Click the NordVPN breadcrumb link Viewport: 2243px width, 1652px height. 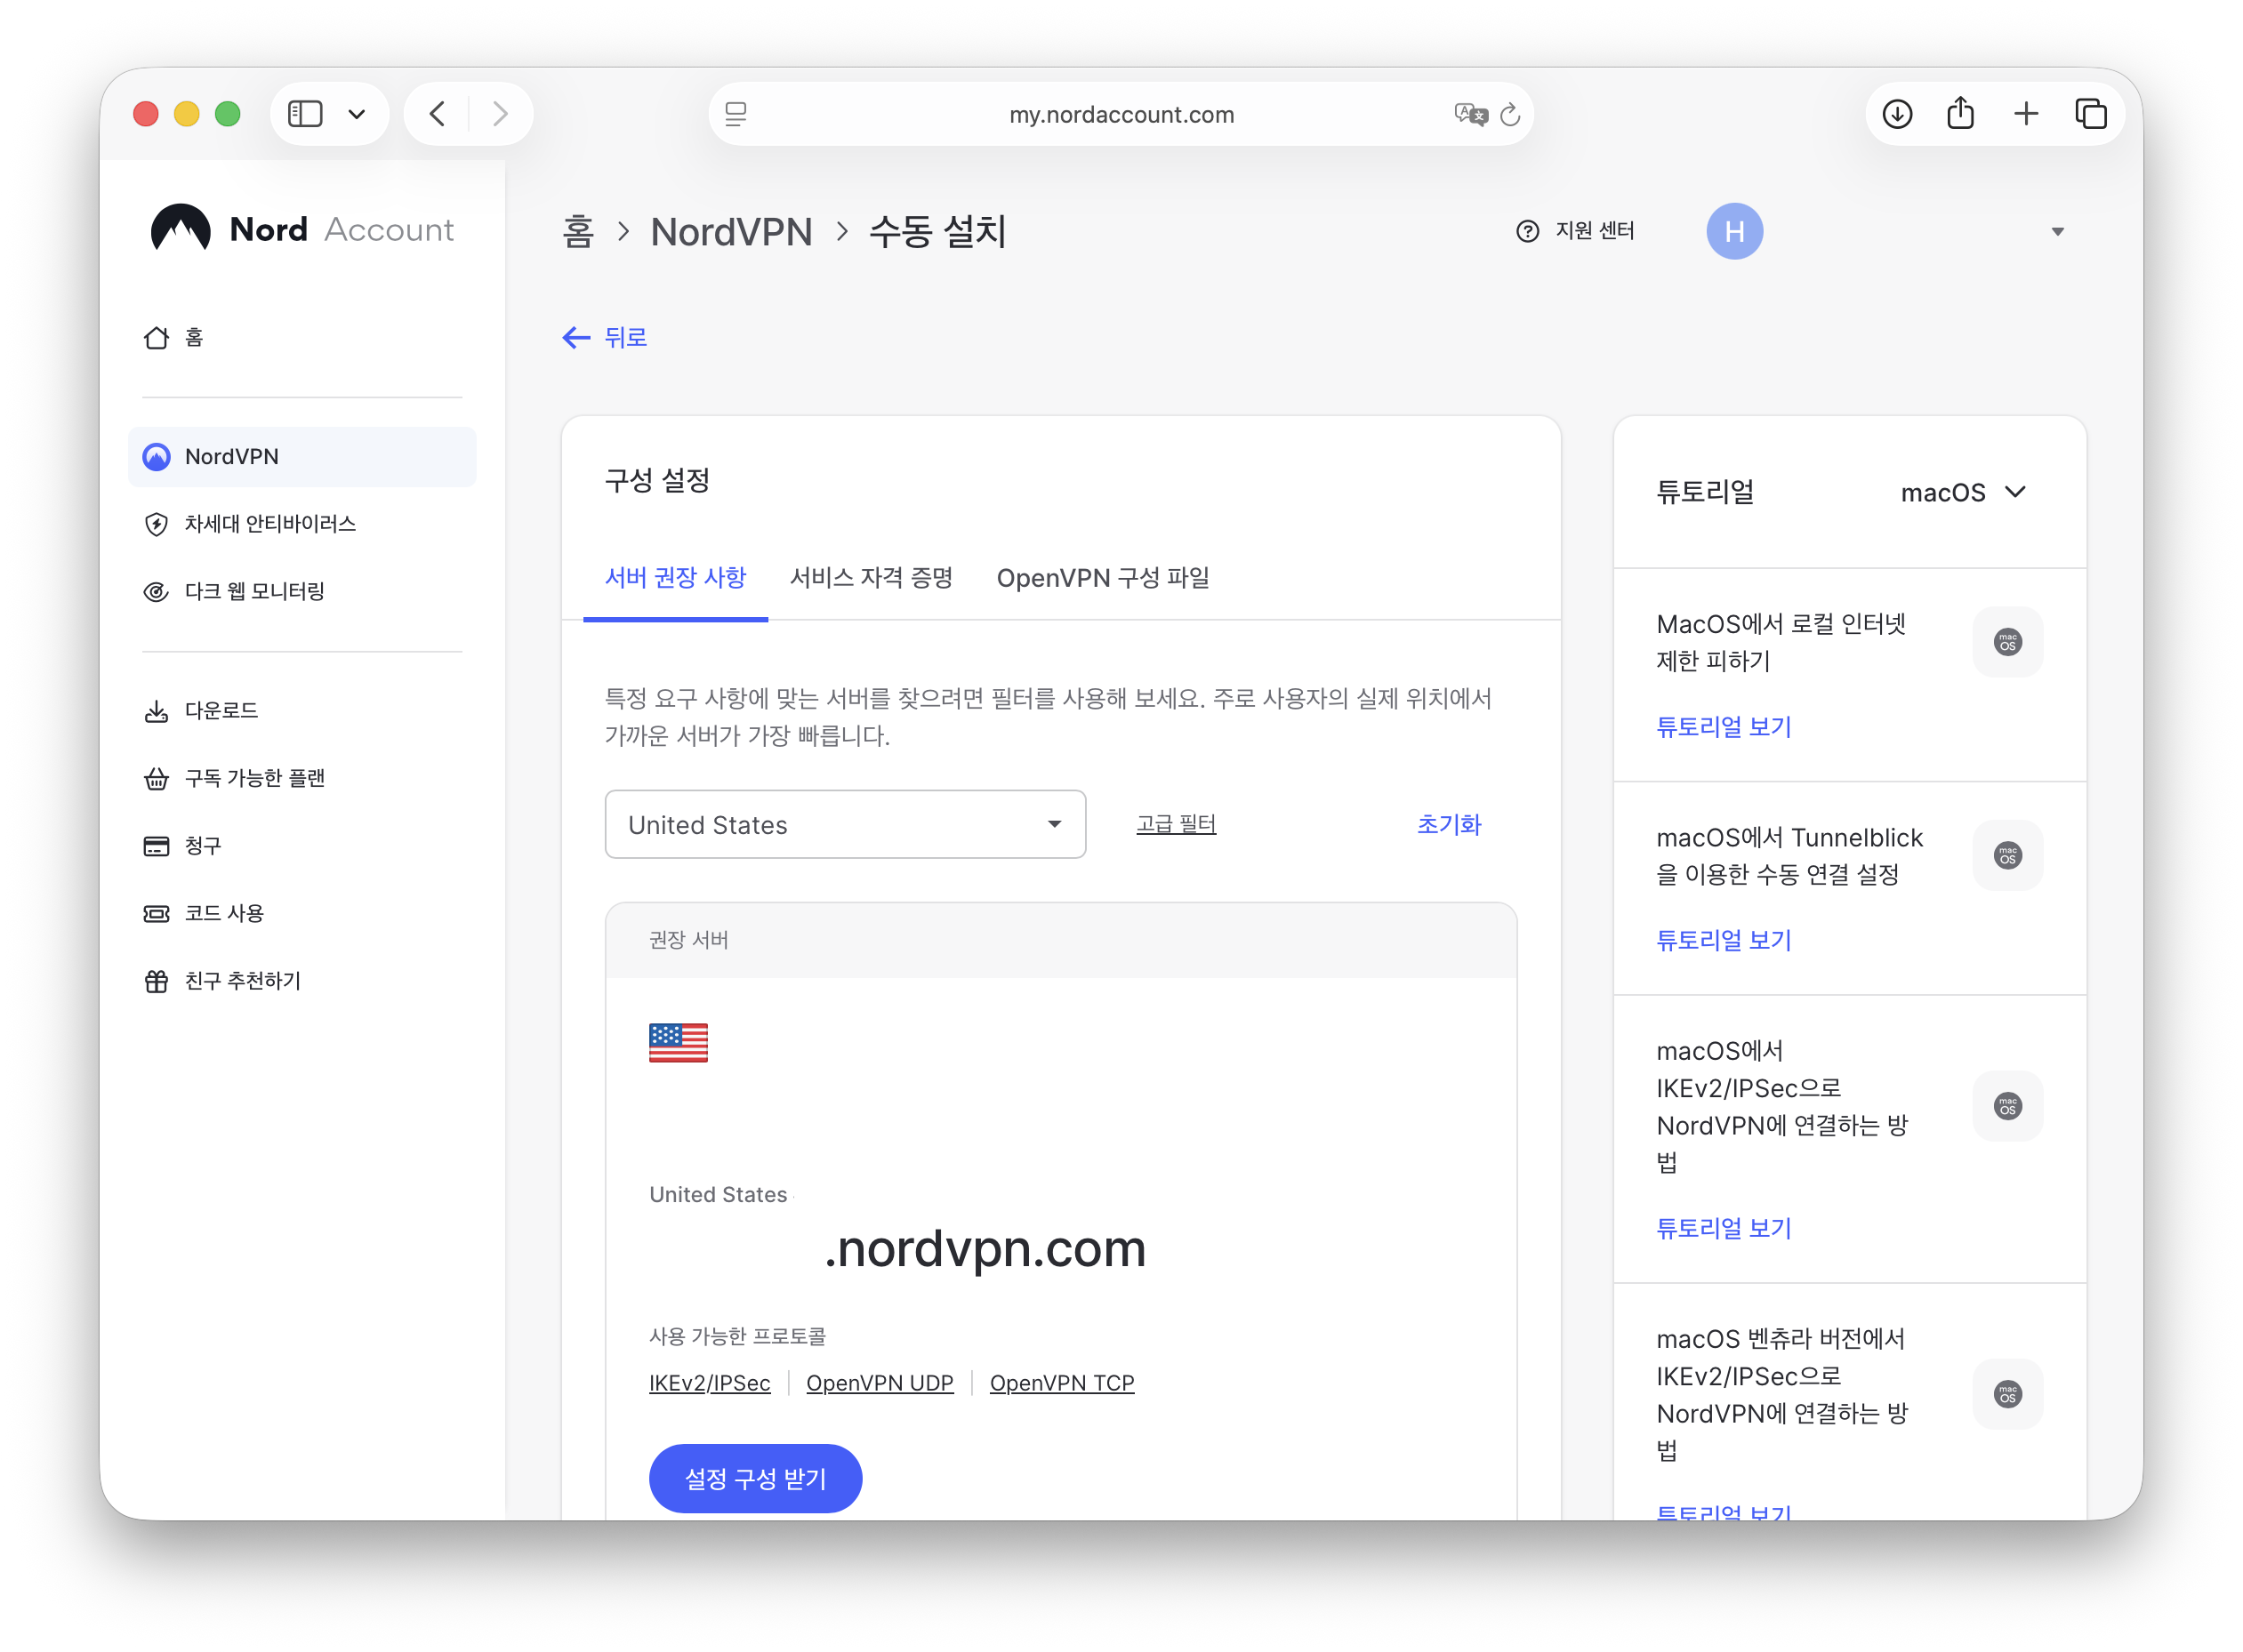tap(731, 232)
